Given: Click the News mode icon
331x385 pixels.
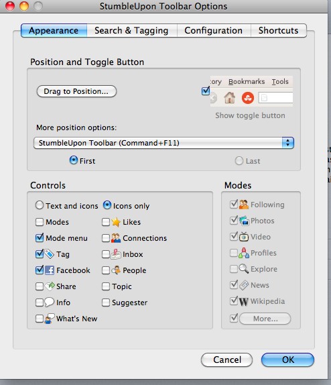Looking at the screenshot, I should 244,285.
